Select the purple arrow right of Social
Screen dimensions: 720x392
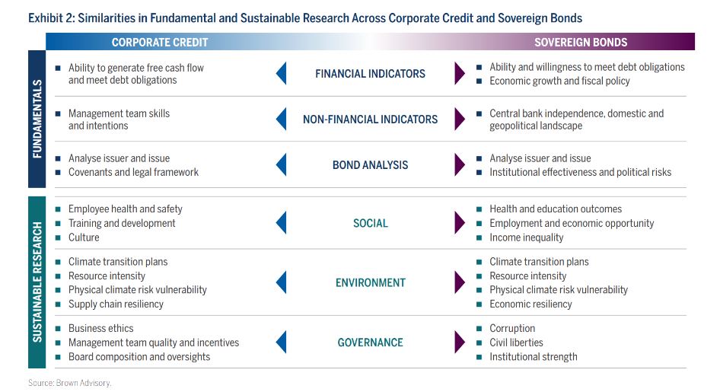coord(459,223)
